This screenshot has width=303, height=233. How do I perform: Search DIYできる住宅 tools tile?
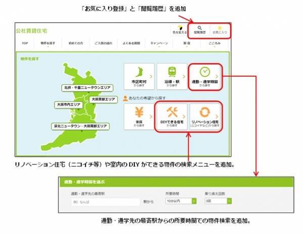tap(172, 116)
